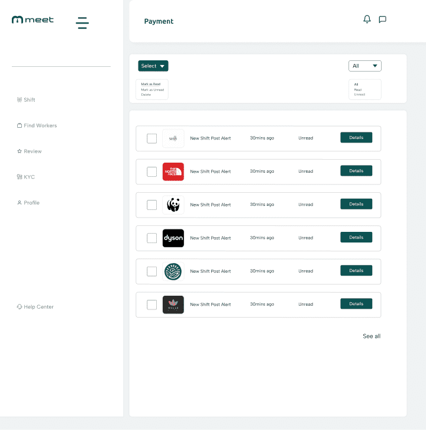Click Details for The North Face alert

click(356, 171)
